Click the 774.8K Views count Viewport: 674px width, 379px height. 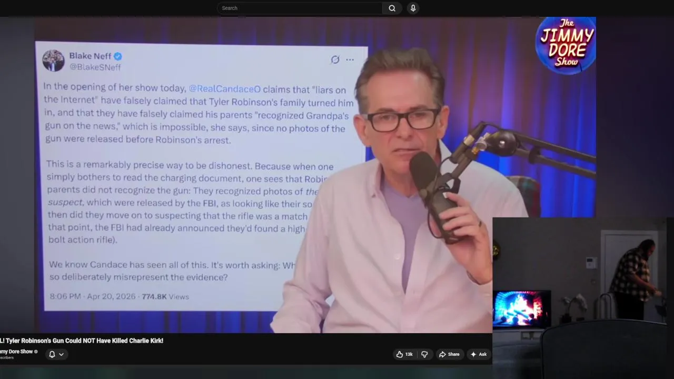165,296
